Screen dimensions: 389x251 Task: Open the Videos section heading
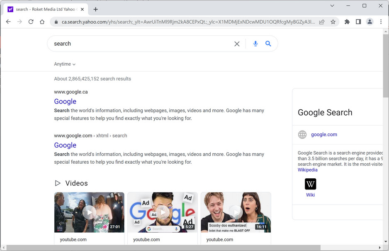pyautogui.click(x=76, y=183)
